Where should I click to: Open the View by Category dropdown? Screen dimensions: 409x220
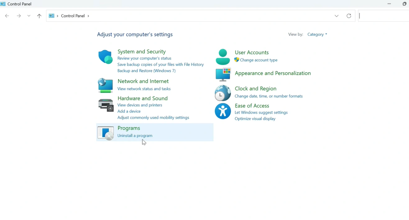tap(317, 34)
